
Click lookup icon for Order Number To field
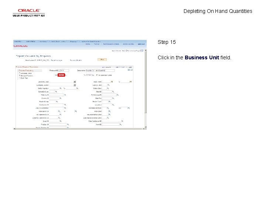click(77, 88)
